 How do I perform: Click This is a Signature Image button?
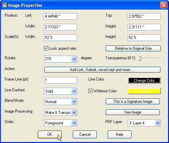tap(133, 101)
